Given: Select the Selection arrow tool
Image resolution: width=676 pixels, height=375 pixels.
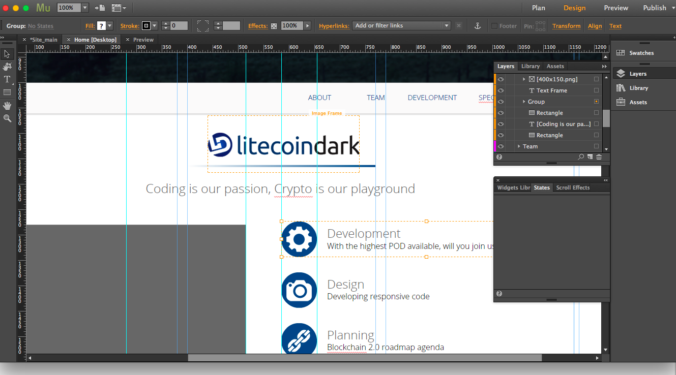Looking at the screenshot, I should coord(7,54).
